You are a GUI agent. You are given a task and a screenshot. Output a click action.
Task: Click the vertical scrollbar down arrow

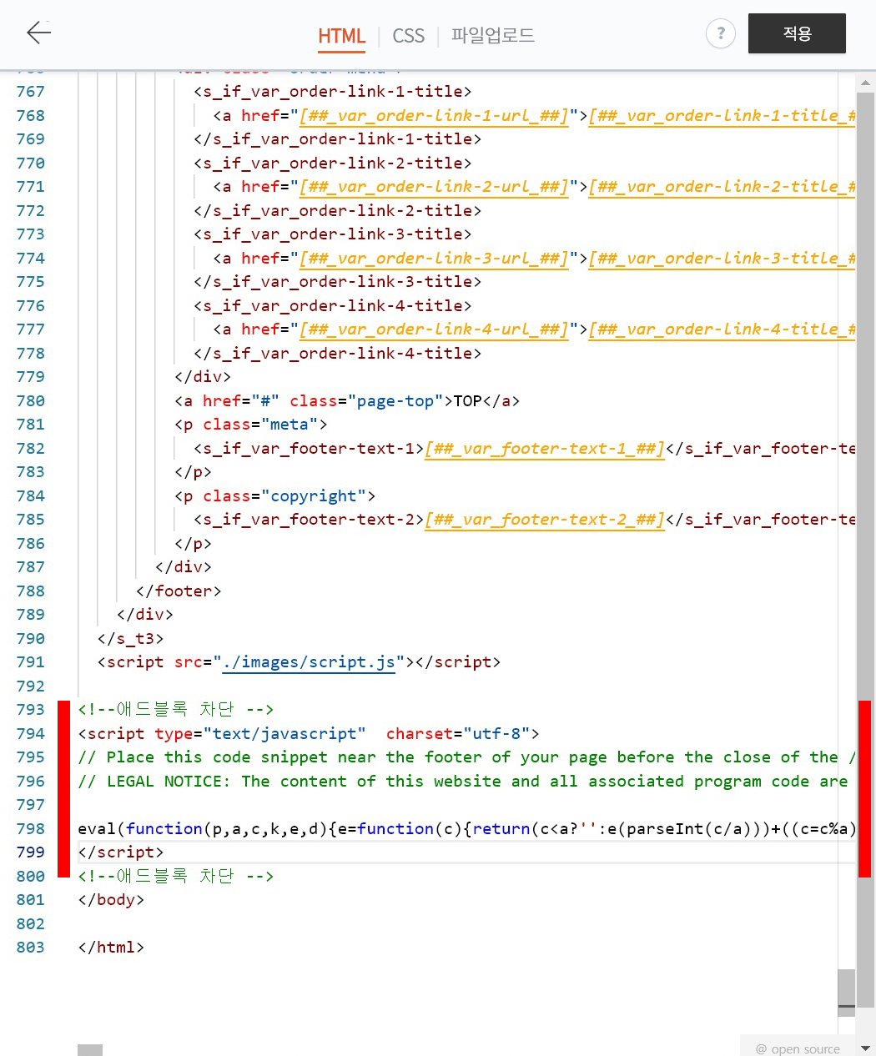pos(865,1047)
